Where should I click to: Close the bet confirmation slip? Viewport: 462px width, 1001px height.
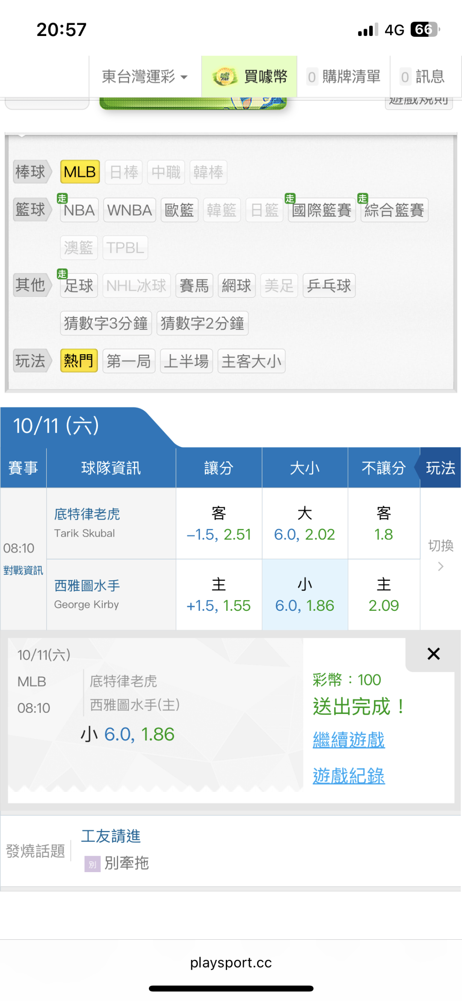433,654
